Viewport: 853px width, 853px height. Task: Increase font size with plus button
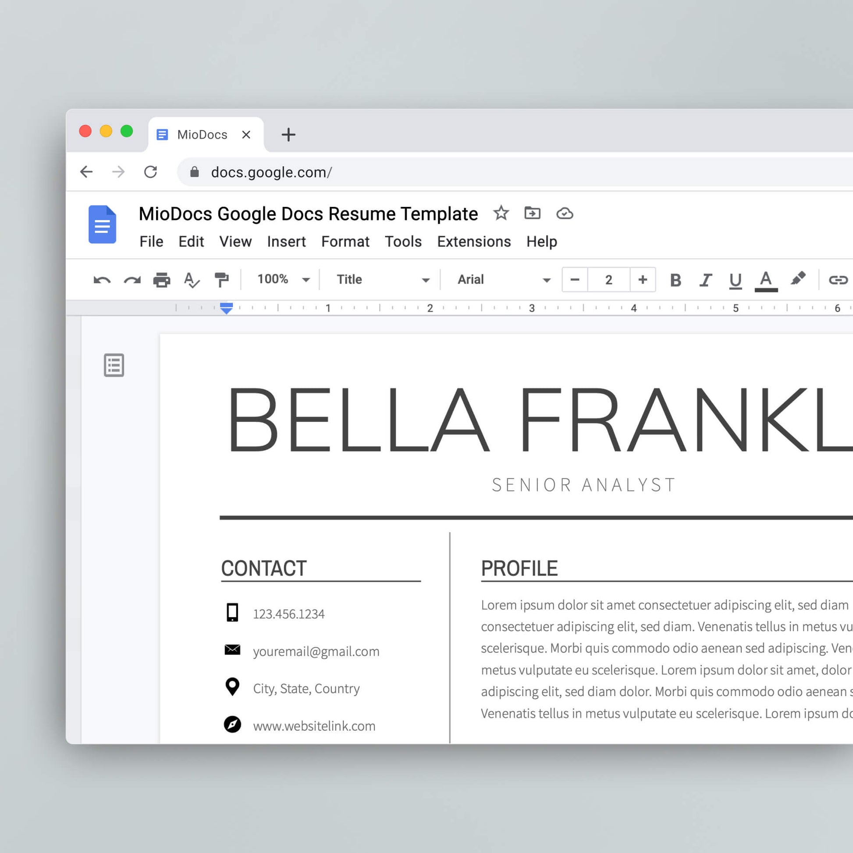tap(643, 280)
